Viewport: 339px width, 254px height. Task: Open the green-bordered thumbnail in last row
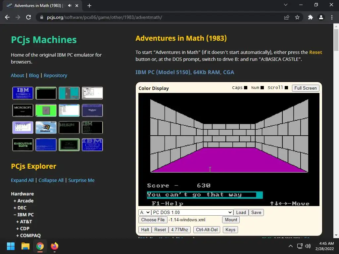coord(69,145)
